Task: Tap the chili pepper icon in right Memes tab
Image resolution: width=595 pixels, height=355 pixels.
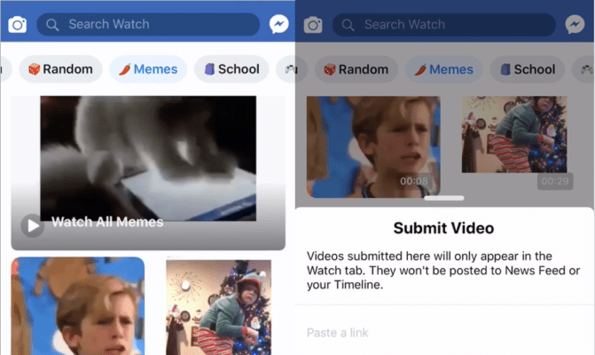Action: pyautogui.click(x=420, y=69)
